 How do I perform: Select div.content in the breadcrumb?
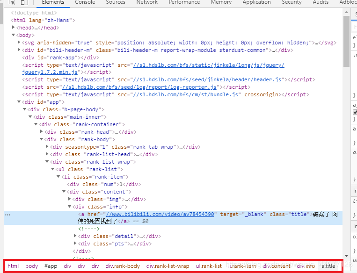point(277,266)
